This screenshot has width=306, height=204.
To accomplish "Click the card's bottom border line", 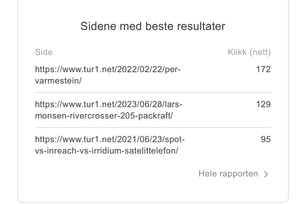I will click(x=153, y=202).
